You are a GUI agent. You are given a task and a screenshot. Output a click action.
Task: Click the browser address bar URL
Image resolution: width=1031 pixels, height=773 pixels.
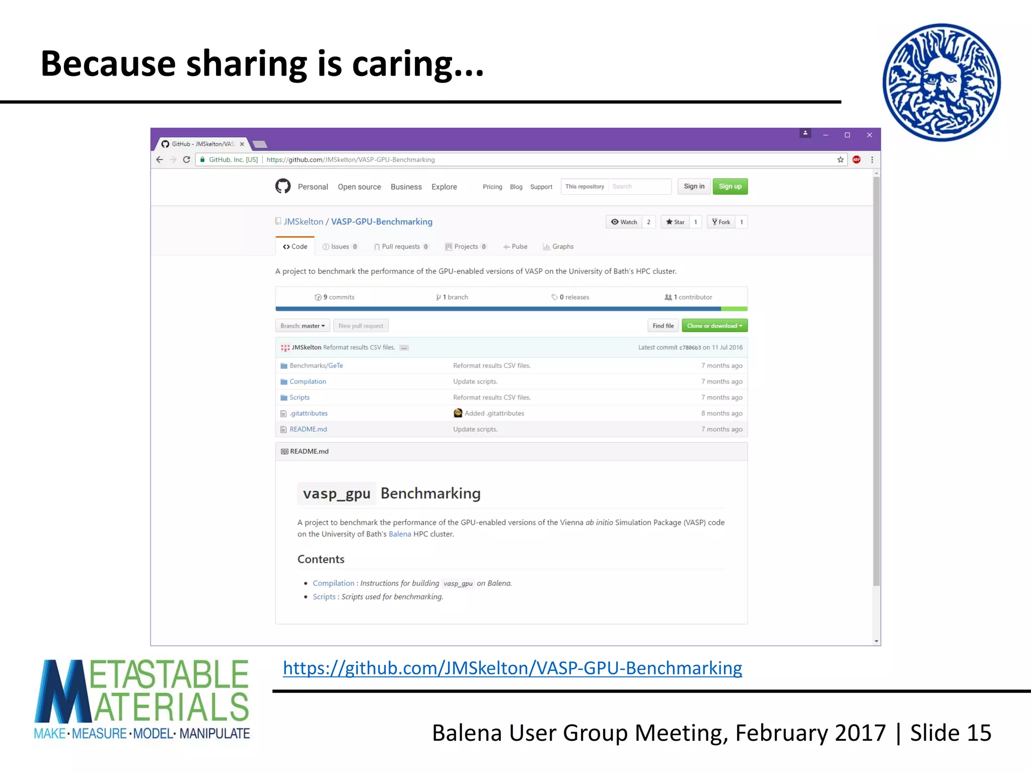click(x=350, y=160)
